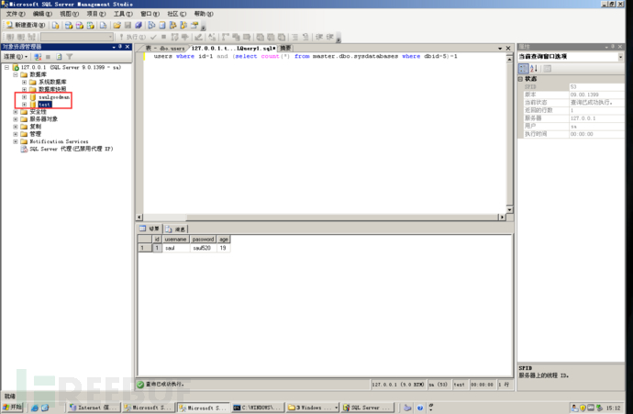This screenshot has height=414, width=633.
Task: Sort properties alphabetically with A-Z icon
Action: tap(535, 69)
